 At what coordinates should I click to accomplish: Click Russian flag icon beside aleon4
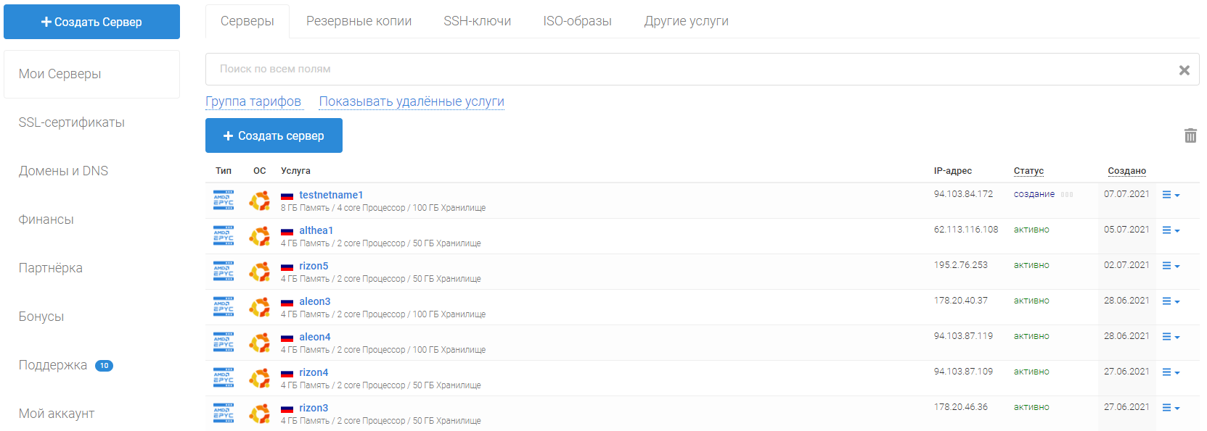click(x=287, y=338)
